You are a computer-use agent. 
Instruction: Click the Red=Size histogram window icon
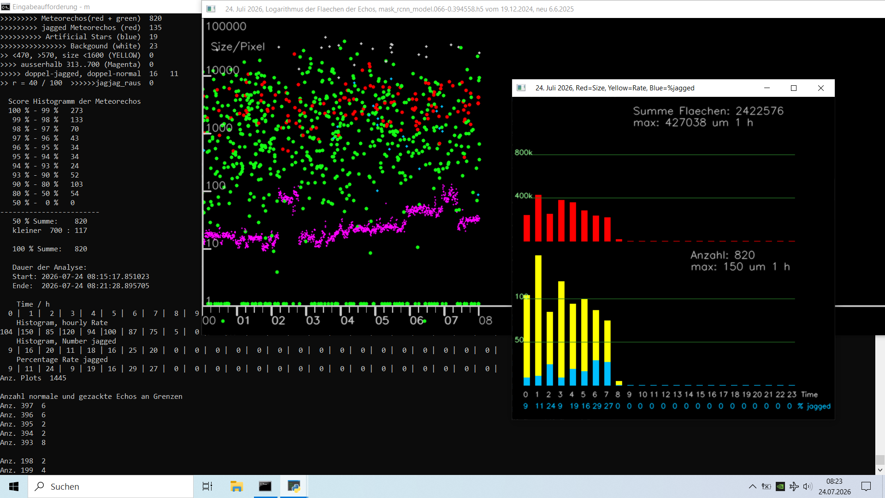[x=521, y=88]
